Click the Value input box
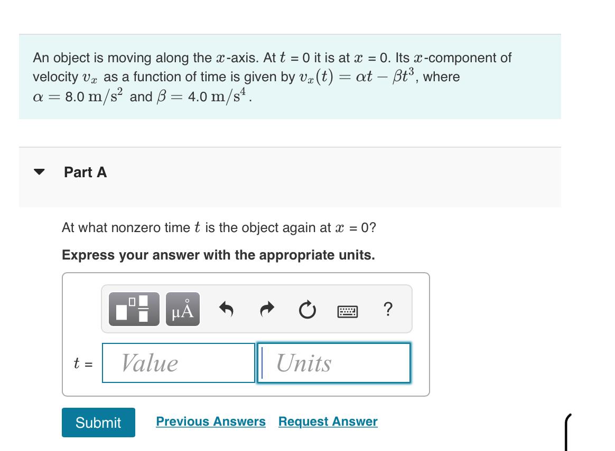 (178, 363)
